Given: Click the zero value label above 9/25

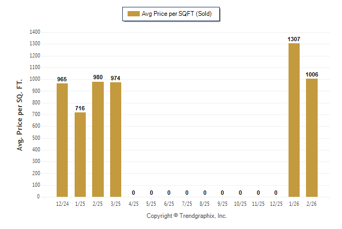Looking at the screenshot, I should coord(222,193).
